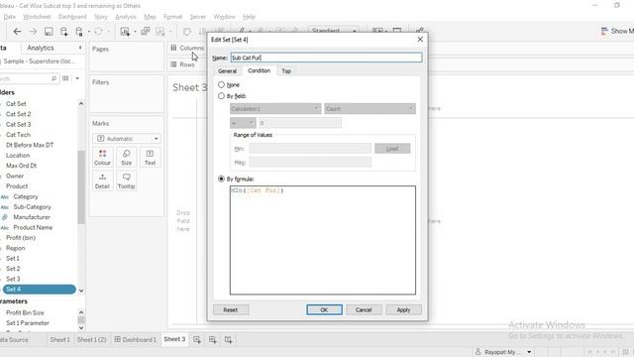Select the Sub-Category field

[32, 207]
